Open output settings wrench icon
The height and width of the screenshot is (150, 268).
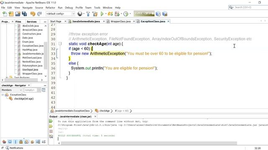point(51,136)
